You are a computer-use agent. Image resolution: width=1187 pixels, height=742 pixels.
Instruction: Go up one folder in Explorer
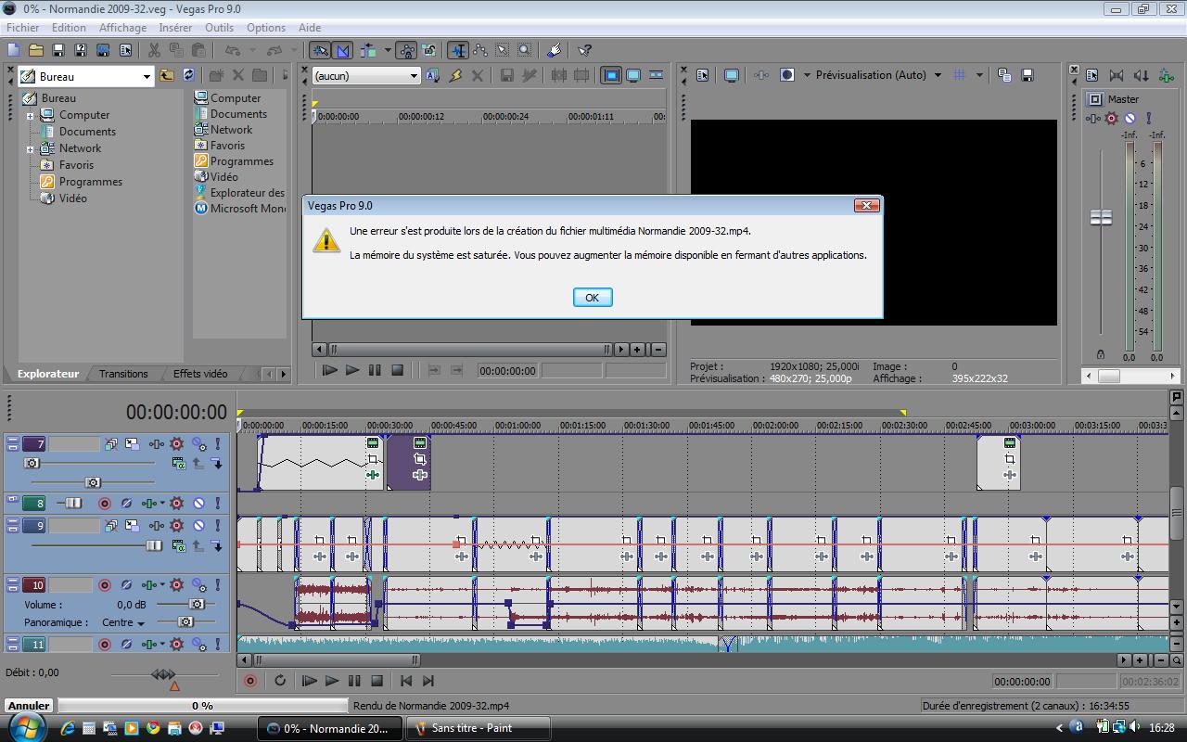(x=167, y=75)
